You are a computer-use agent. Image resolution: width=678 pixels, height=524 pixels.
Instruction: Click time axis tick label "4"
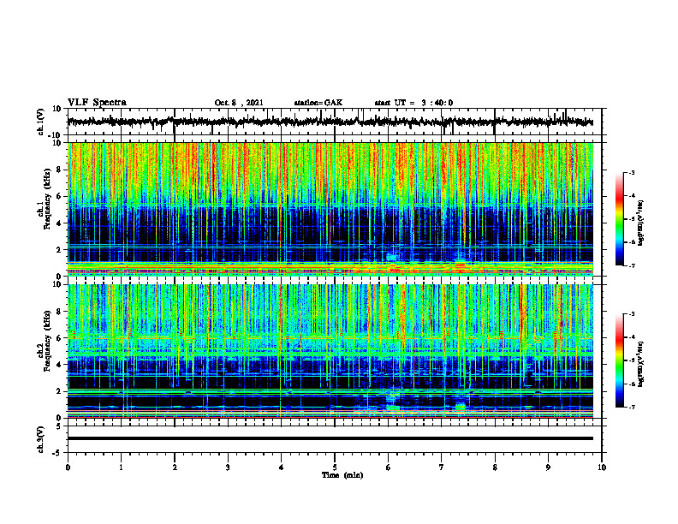pyautogui.click(x=281, y=467)
